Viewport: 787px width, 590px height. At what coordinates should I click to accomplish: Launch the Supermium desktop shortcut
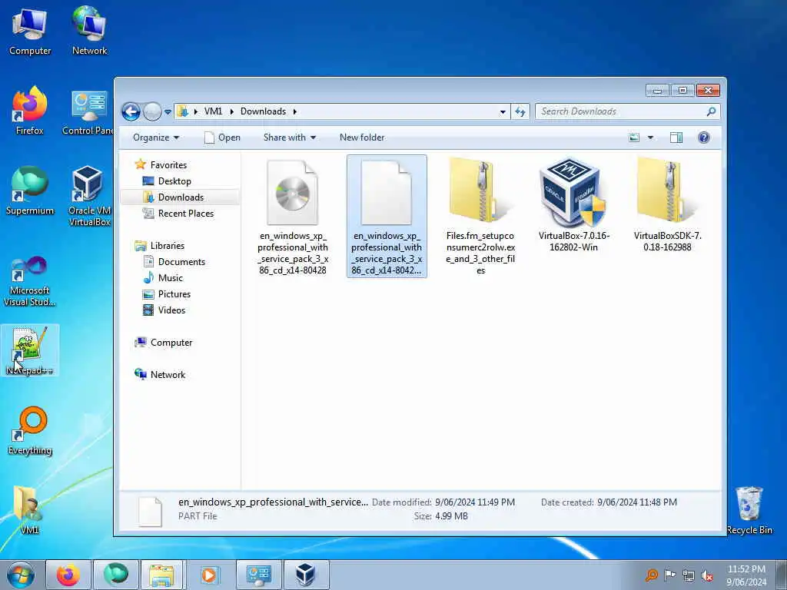tap(30, 191)
